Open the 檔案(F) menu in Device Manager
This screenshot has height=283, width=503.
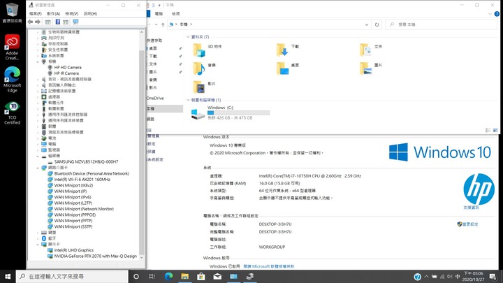(36, 13)
